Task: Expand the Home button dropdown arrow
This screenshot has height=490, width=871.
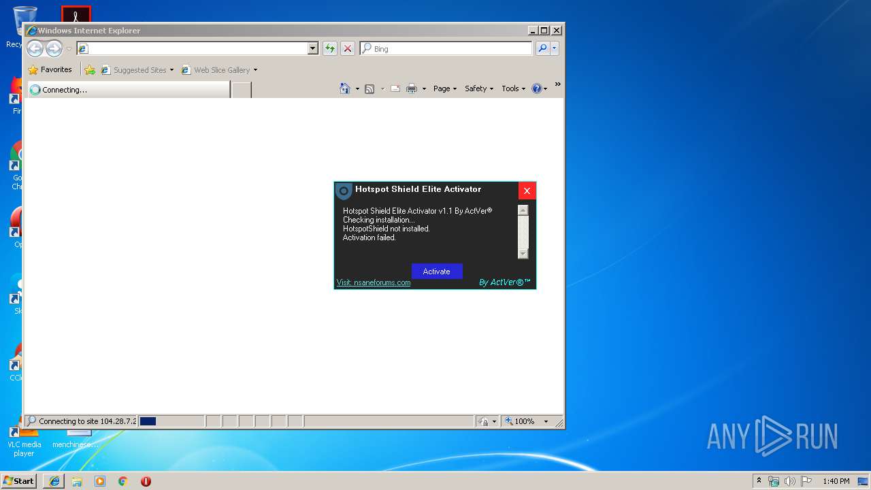Action: [357, 88]
